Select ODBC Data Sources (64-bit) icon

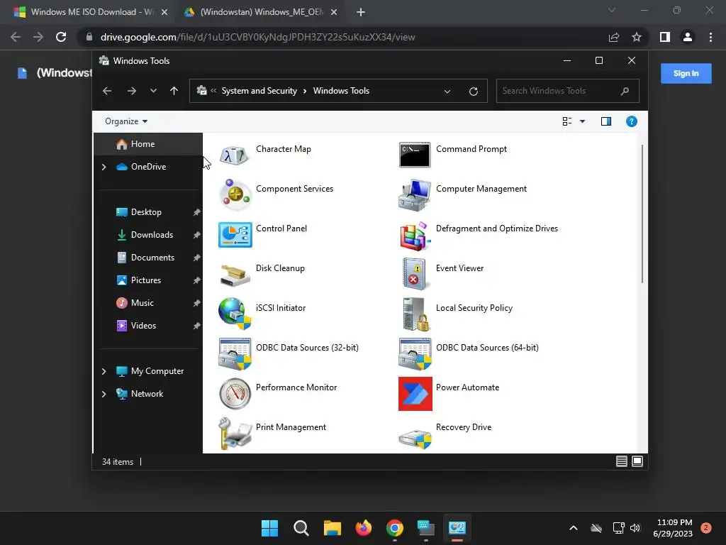415,354
